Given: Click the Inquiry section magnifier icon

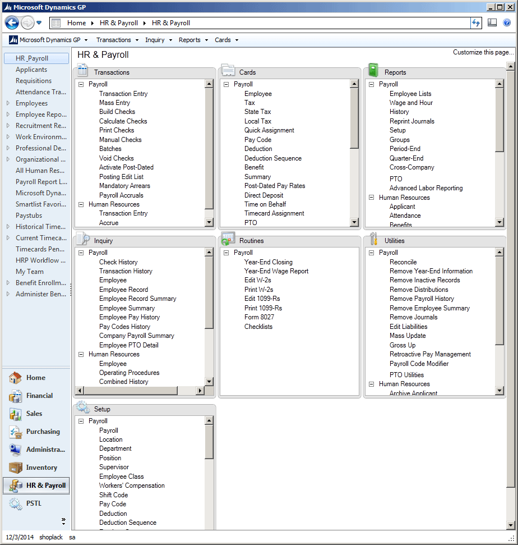Looking at the screenshot, I should pos(83,239).
